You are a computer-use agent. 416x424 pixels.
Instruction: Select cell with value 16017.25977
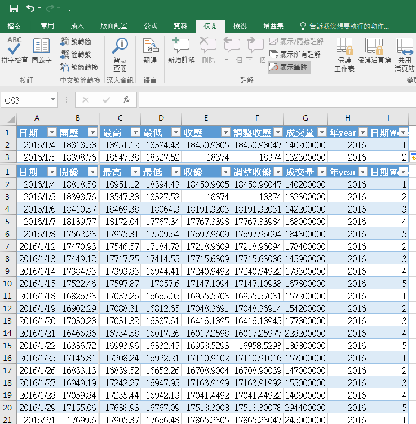[x=257, y=333]
